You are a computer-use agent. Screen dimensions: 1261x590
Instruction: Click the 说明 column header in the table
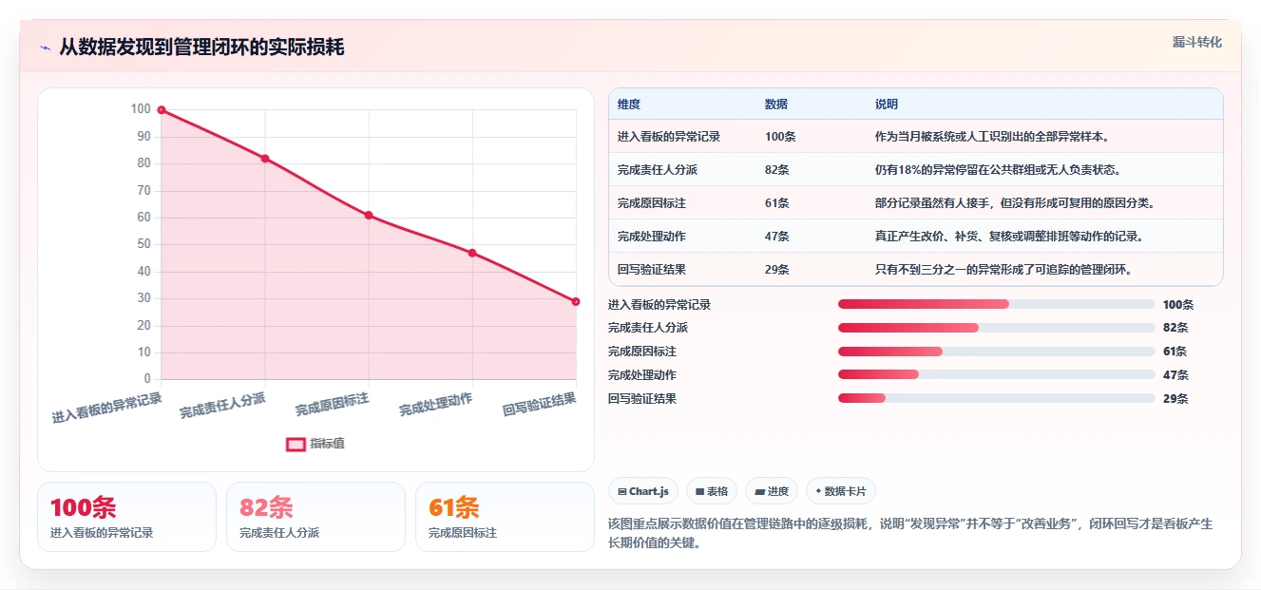click(x=886, y=105)
